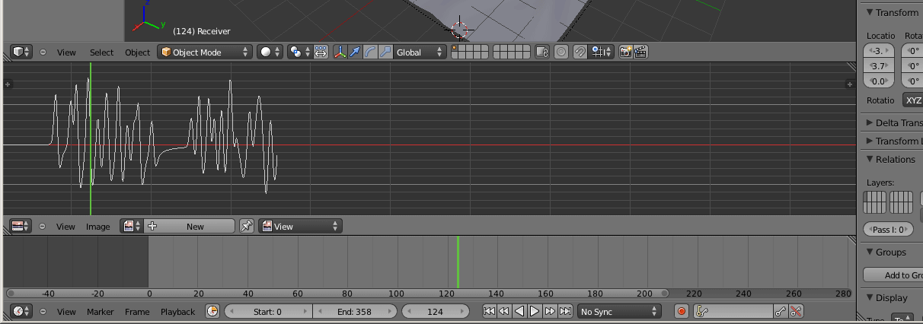Open the Playback menu
This screenshot has width=923, height=324.
coord(177,312)
